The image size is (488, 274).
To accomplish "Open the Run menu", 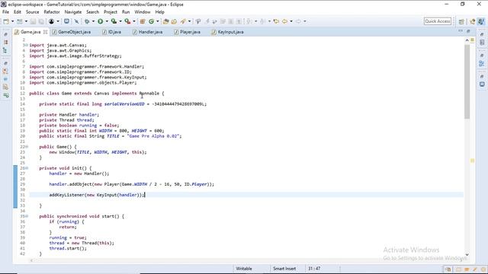I will click(126, 12).
